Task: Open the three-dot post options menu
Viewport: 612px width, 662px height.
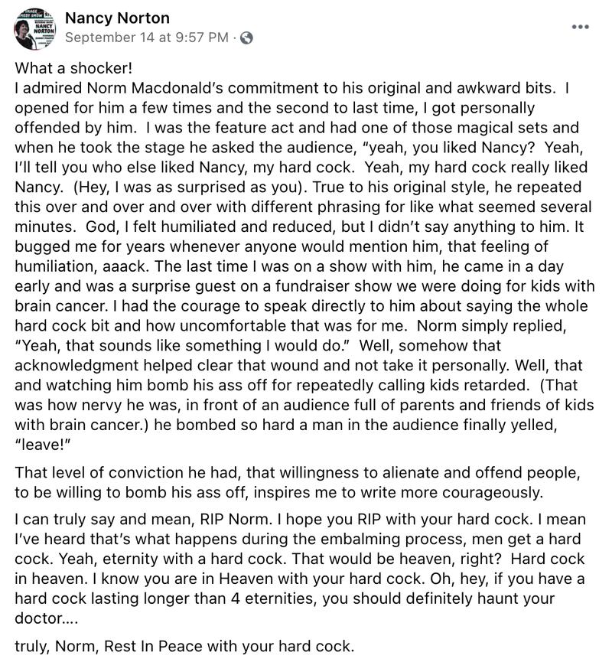Action: pyautogui.click(x=581, y=26)
